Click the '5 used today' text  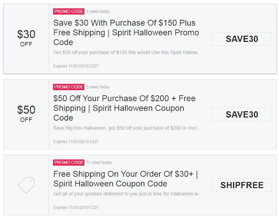pyautogui.click(x=98, y=87)
